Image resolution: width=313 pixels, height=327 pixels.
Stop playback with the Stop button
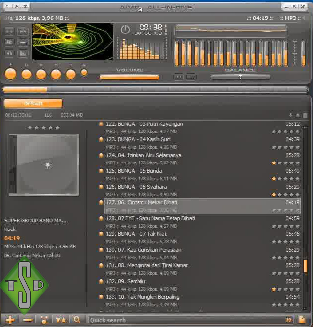(x=41, y=74)
